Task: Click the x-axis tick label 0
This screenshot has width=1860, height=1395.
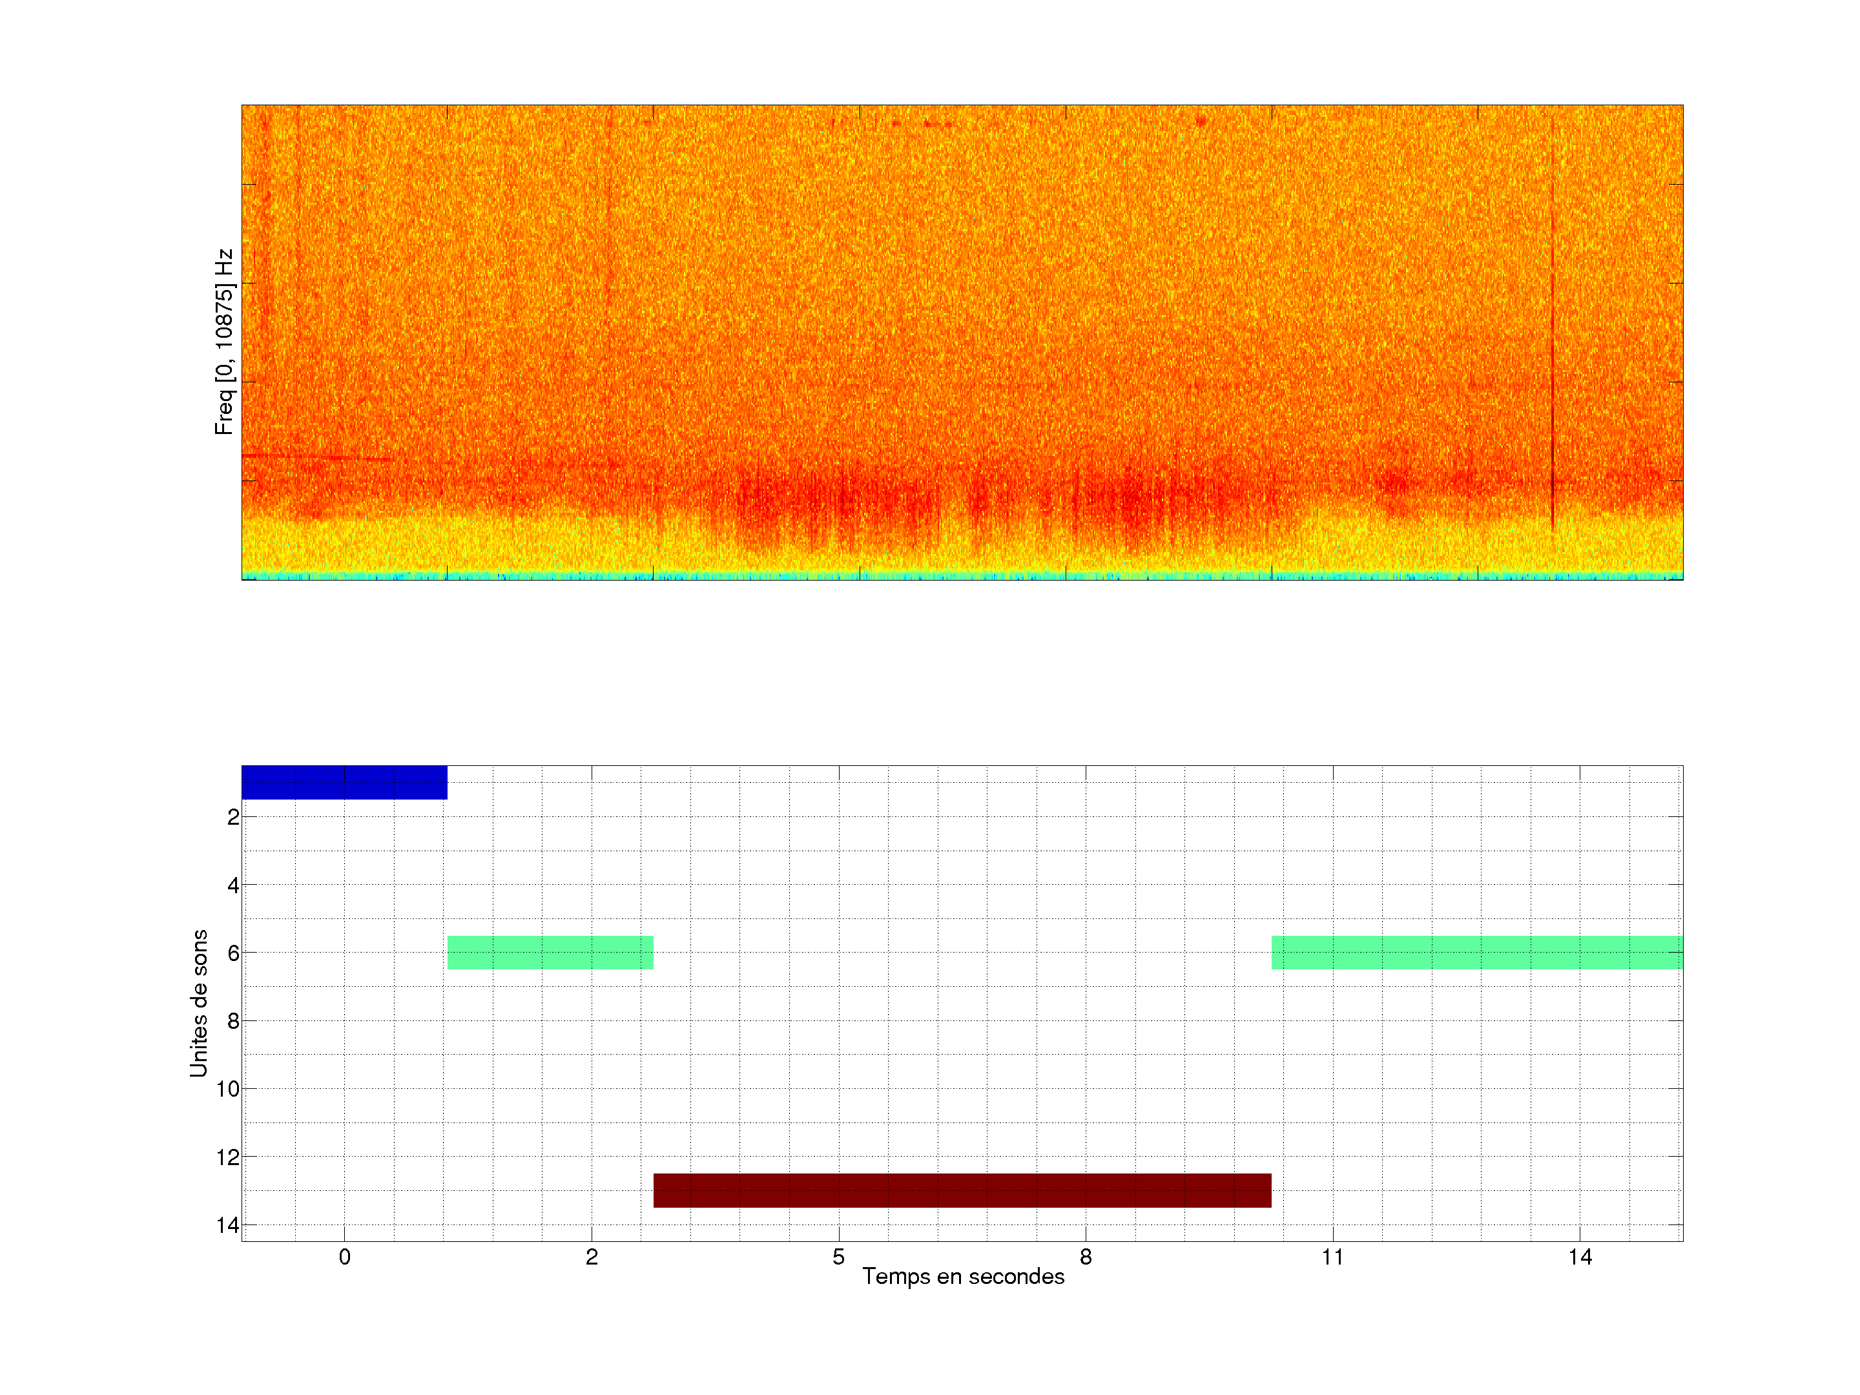Action: (x=344, y=1257)
